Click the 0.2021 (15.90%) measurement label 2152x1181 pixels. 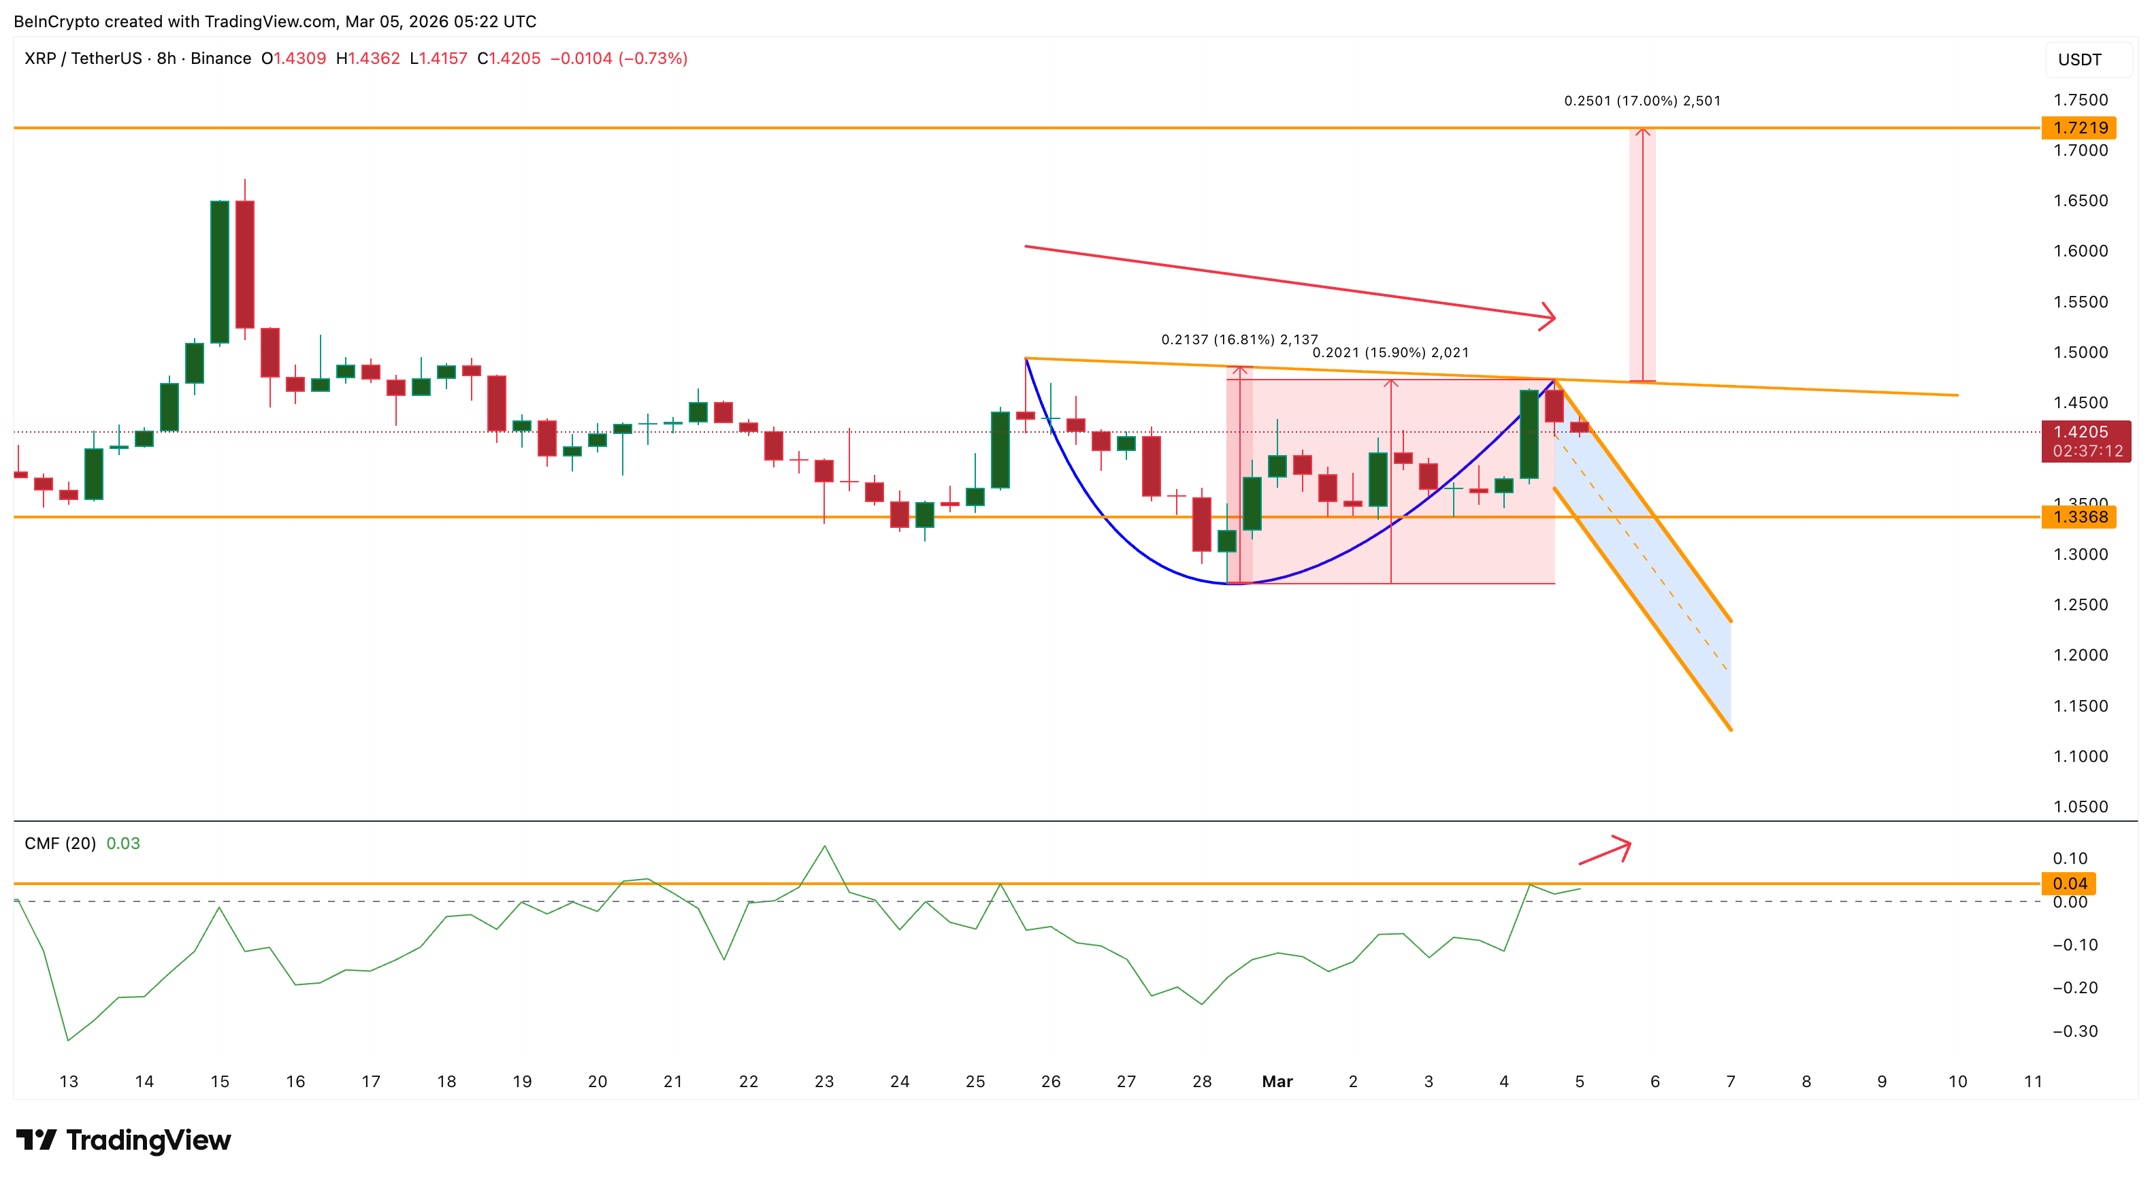click(x=1390, y=352)
